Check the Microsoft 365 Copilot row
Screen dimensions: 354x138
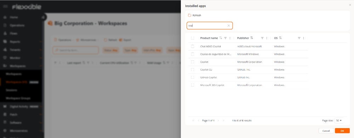click(193, 85)
